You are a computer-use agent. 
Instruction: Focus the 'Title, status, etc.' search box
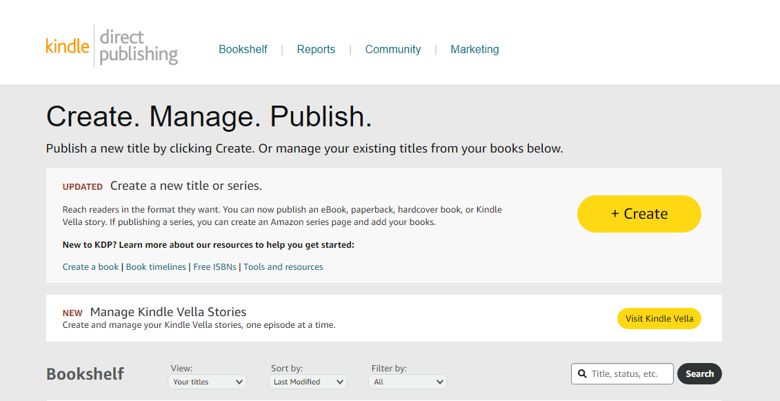[629, 374]
